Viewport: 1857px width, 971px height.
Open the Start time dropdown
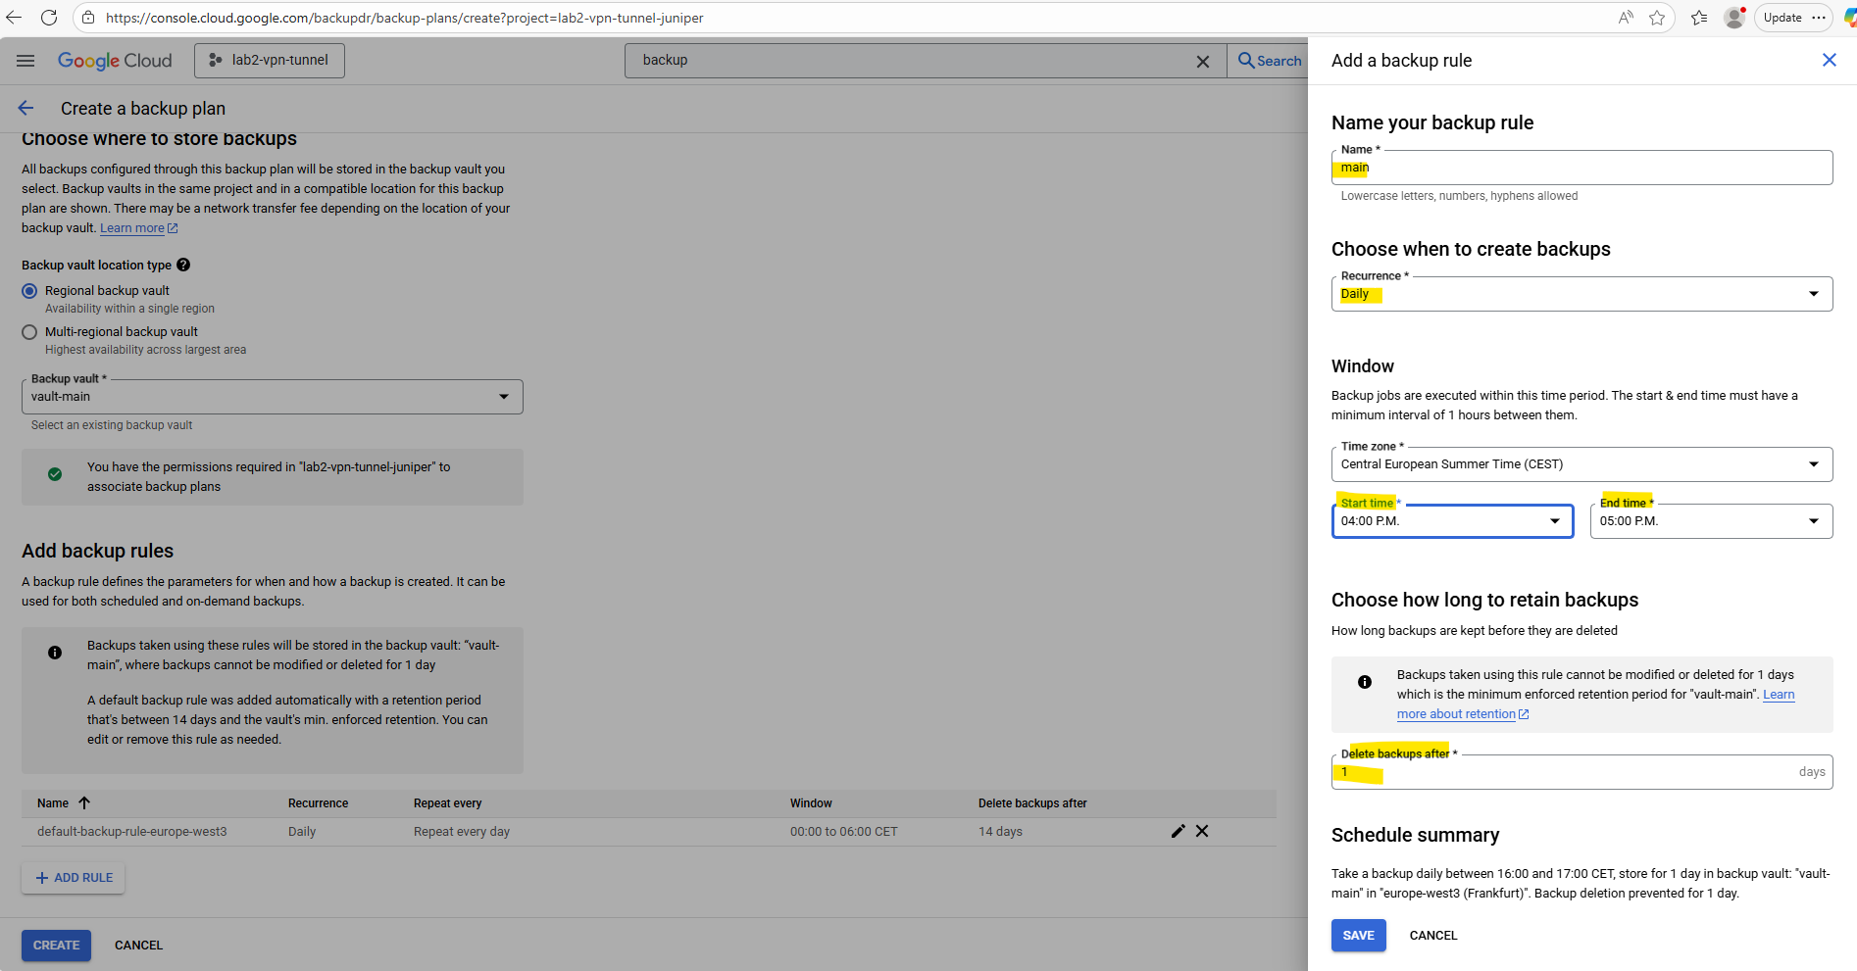(x=1452, y=521)
